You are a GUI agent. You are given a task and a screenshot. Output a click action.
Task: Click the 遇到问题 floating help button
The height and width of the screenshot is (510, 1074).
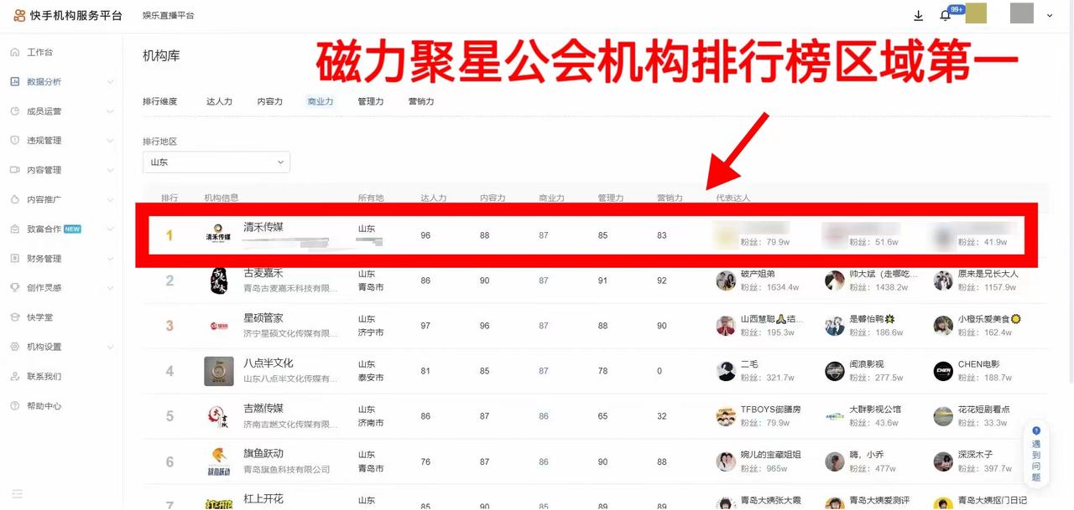coord(1036,455)
